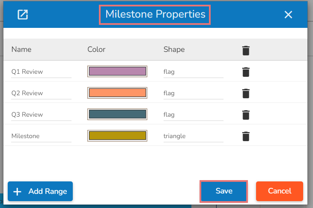Change the gold Milestone color swatch
Viewport: 313px width, 208px height.
tap(117, 136)
